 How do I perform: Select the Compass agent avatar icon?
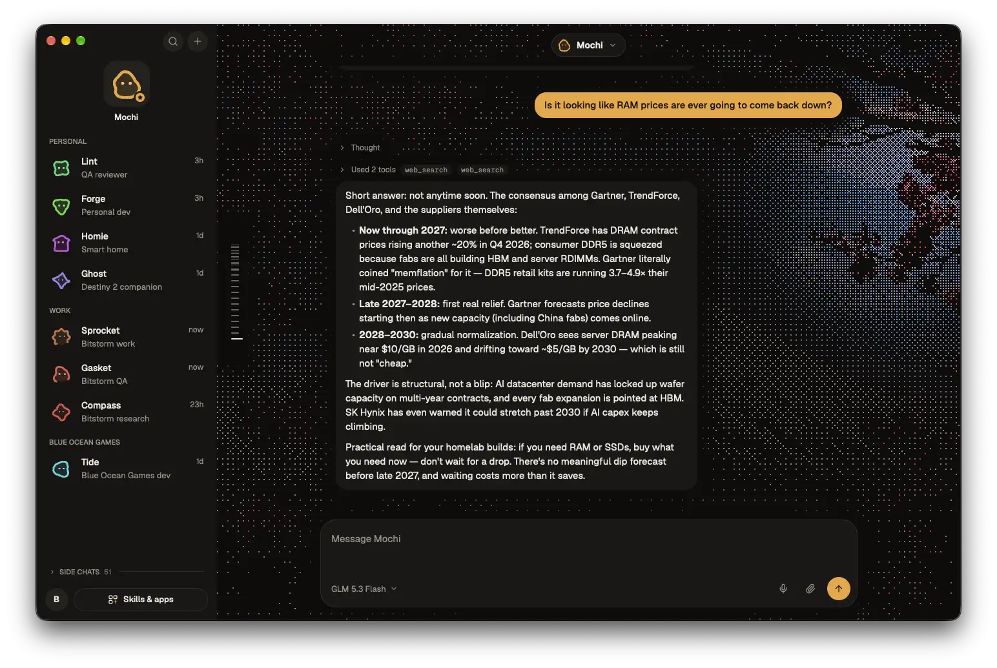click(61, 412)
